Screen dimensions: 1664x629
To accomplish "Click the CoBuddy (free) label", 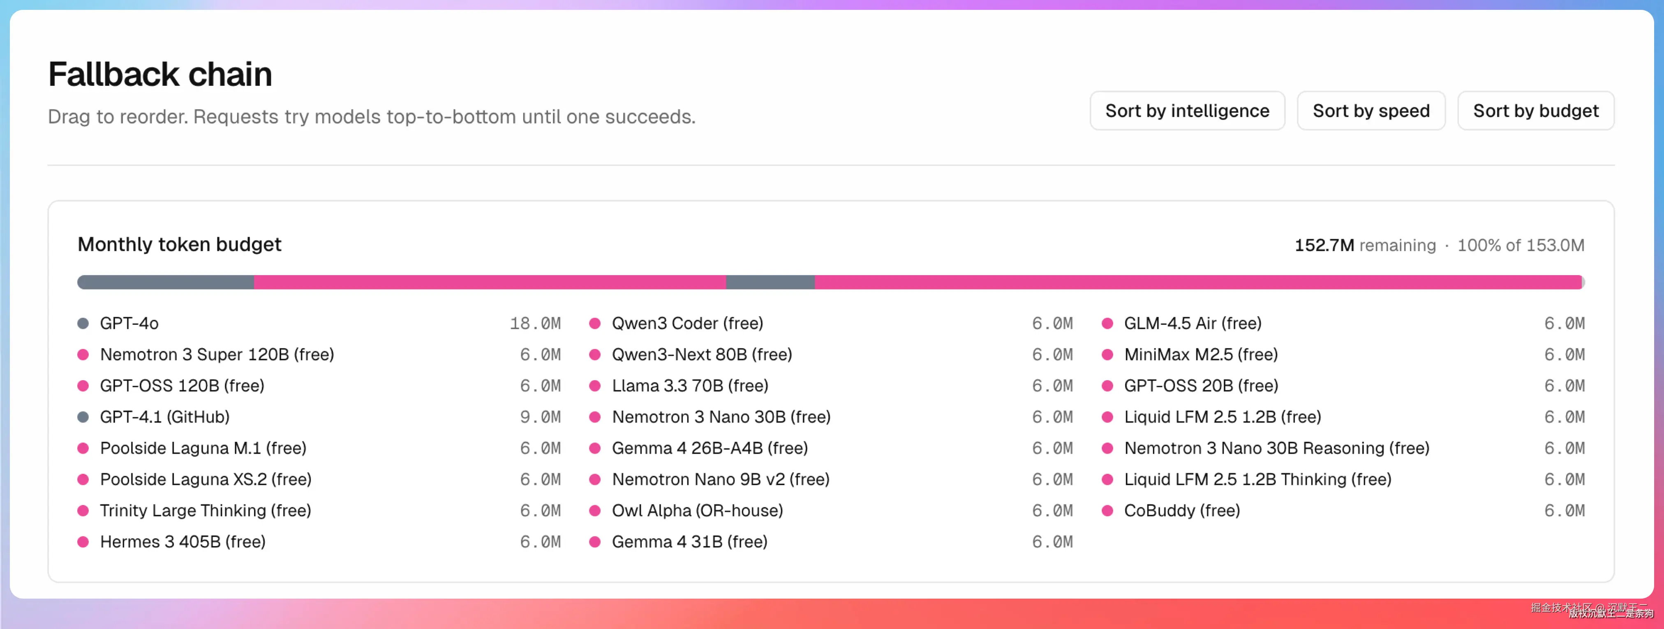I will point(1181,510).
